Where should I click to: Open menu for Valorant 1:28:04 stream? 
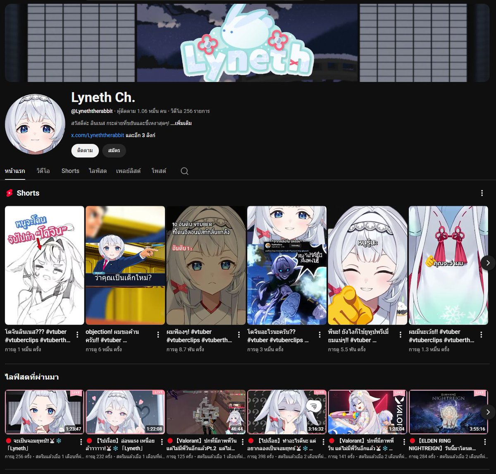tap(404, 442)
